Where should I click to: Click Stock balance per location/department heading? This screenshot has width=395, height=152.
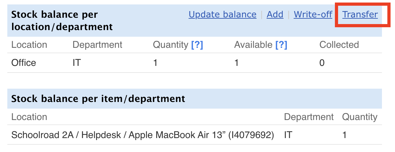(62, 21)
